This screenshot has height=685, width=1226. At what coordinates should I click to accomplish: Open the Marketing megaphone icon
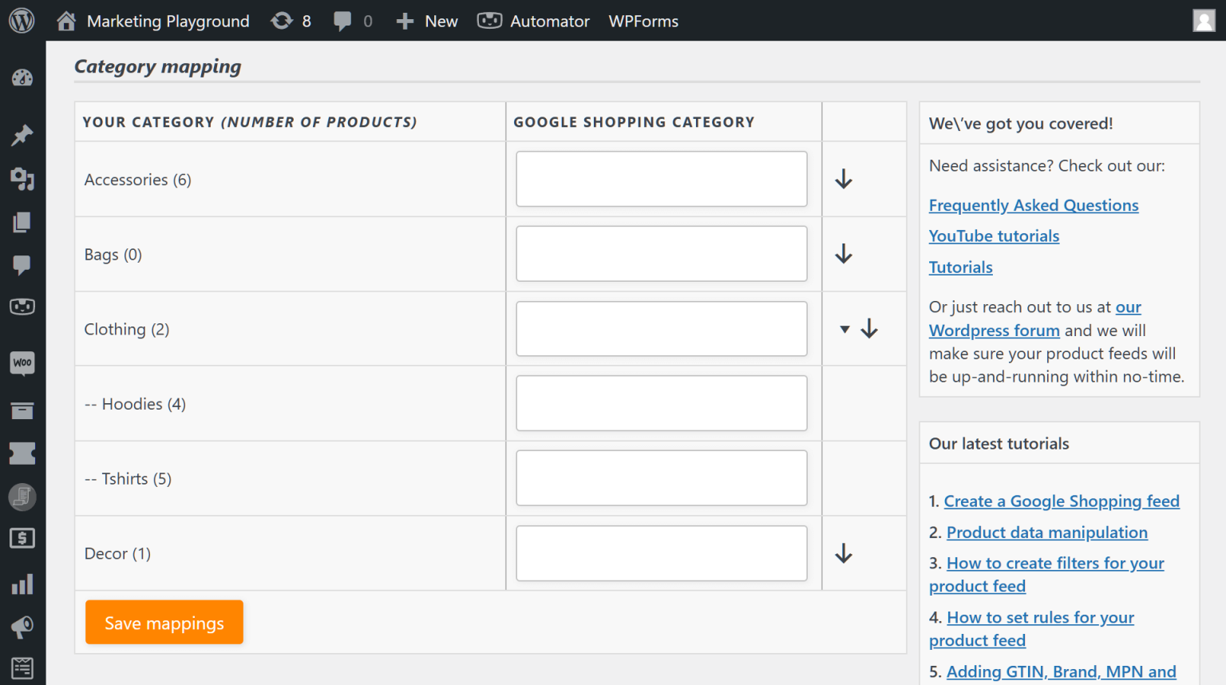coord(22,627)
